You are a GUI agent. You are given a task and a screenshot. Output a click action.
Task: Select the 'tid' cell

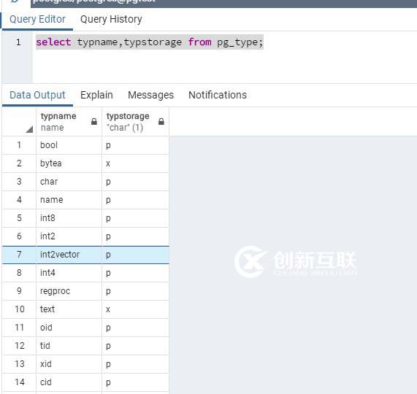(69, 346)
